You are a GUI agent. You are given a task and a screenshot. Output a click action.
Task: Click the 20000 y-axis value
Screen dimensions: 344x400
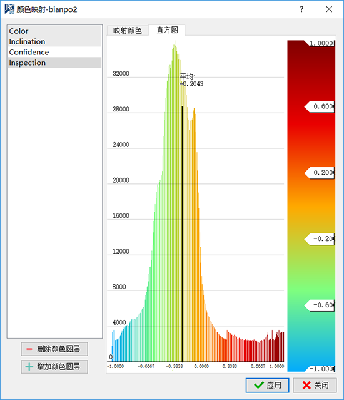tap(121, 180)
